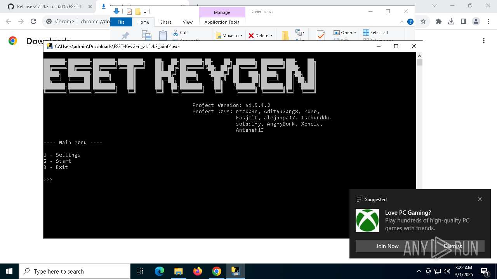Select View tab in Explorer ribbon

coord(188,22)
